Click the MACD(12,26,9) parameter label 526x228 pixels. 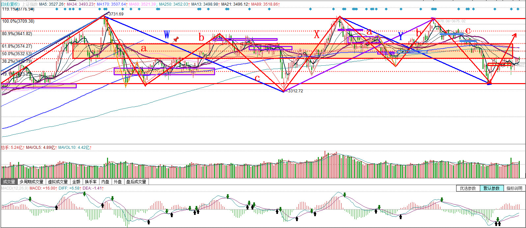click(14, 188)
